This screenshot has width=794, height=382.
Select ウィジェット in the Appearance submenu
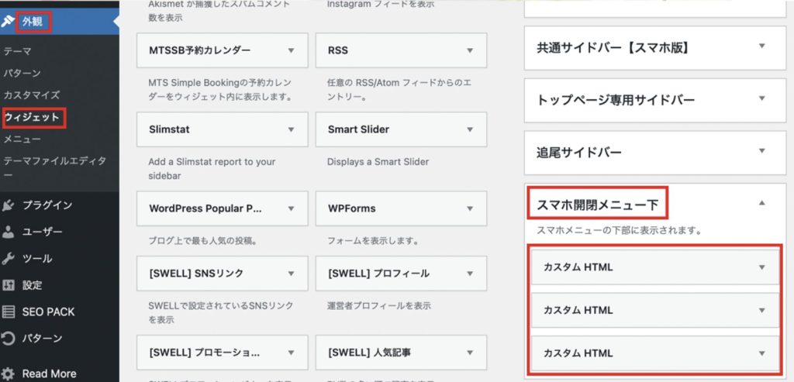coord(32,117)
